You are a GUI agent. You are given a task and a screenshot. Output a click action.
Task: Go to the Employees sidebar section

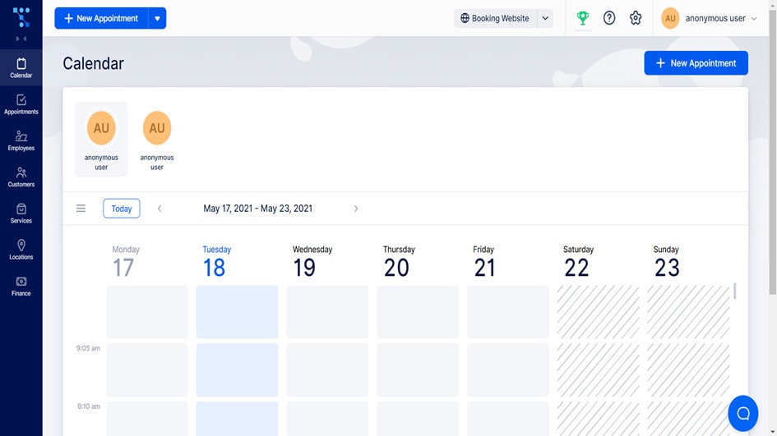(21, 140)
